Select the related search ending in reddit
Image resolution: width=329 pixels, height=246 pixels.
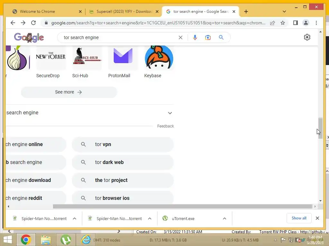point(36,198)
